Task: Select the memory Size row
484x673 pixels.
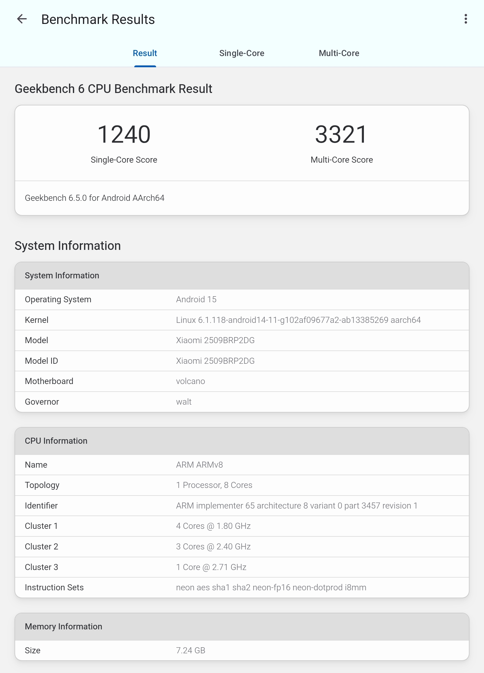Action: 241,650
